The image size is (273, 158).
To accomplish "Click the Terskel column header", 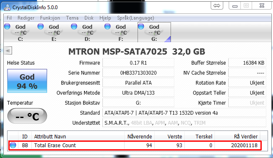I will pos(200,136).
